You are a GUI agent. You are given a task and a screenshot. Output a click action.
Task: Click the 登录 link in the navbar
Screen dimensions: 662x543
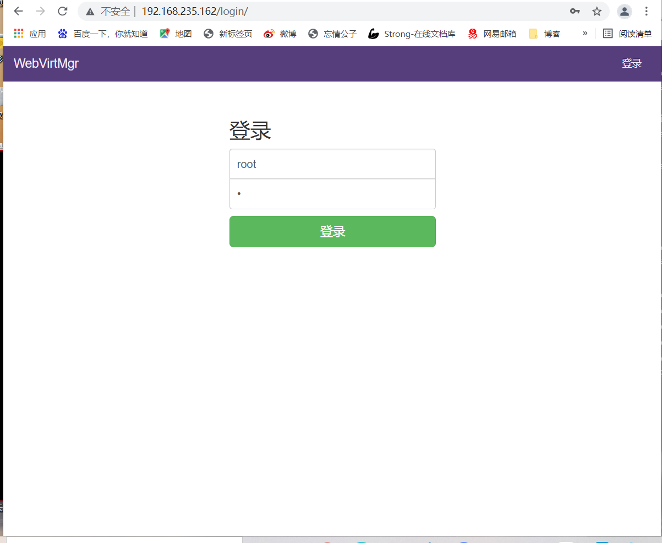[x=631, y=63]
